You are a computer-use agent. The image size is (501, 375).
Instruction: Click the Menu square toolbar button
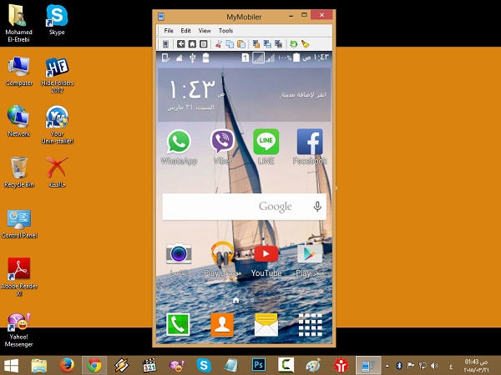[203, 44]
